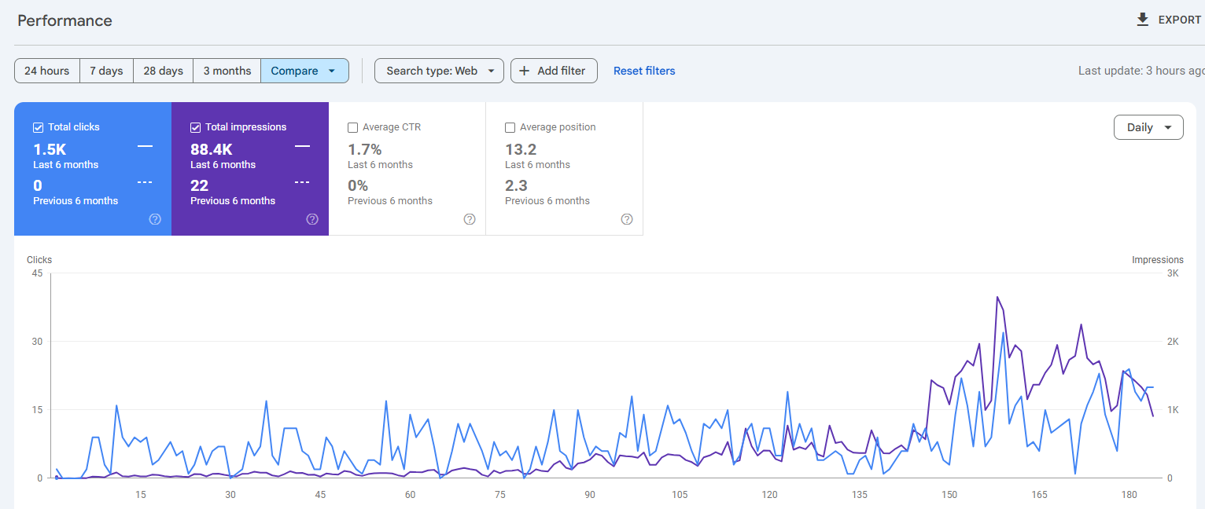This screenshot has width=1205, height=509.
Task: Switch to the 7 days range
Action: pyautogui.click(x=106, y=71)
